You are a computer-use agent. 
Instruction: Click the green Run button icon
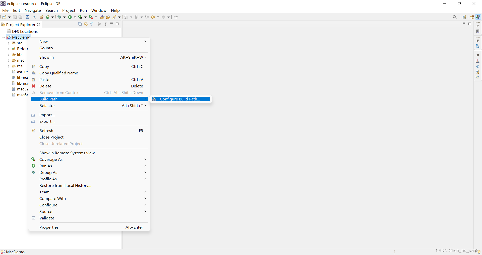pyautogui.click(x=70, y=17)
